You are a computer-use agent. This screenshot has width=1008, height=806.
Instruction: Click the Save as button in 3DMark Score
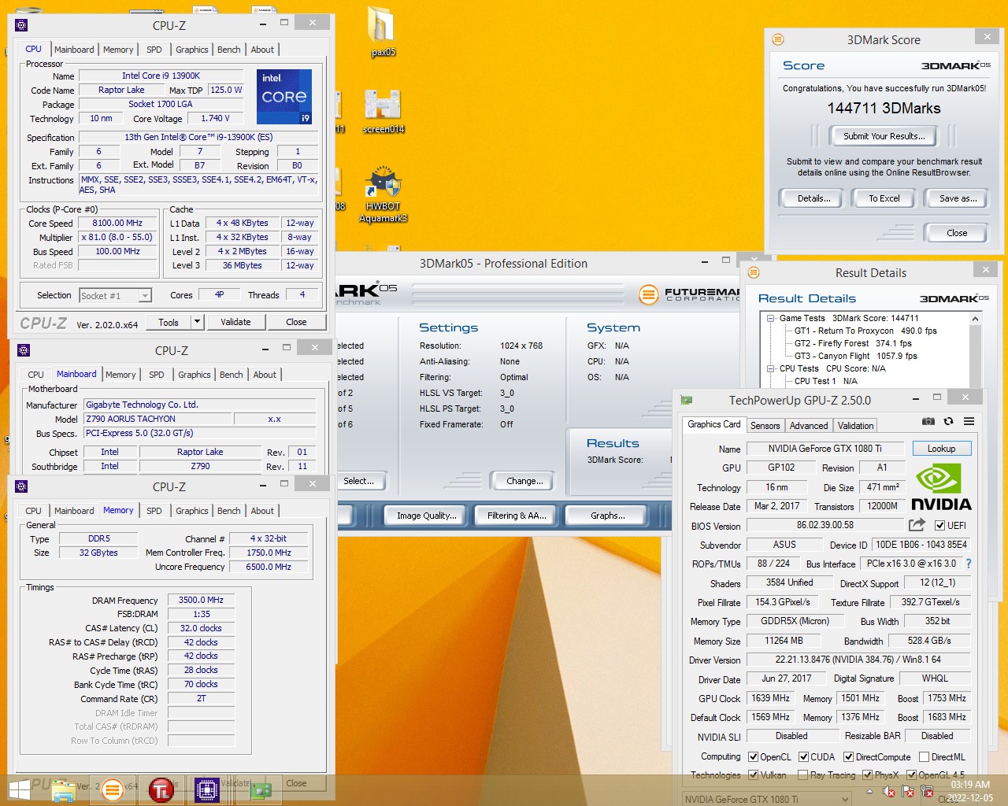[x=958, y=198]
